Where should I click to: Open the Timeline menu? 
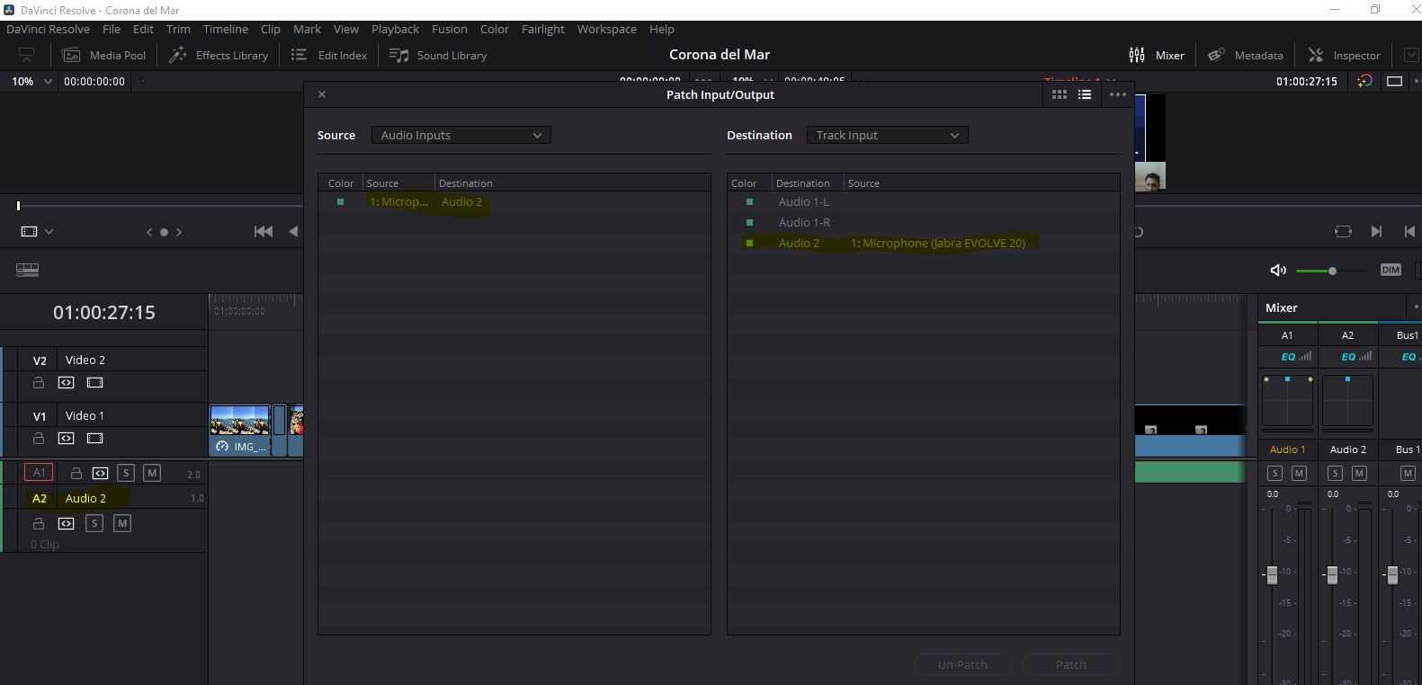pyautogui.click(x=225, y=29)
